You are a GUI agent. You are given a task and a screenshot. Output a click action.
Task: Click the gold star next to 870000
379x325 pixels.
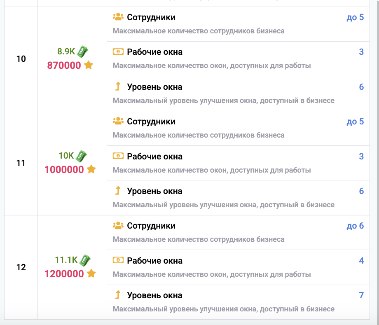click(x=89, y=65)
